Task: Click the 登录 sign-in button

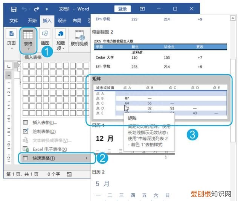Action: coord(122,9)
